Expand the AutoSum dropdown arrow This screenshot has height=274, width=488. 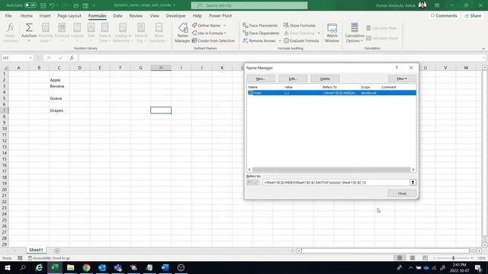[29, 41]
